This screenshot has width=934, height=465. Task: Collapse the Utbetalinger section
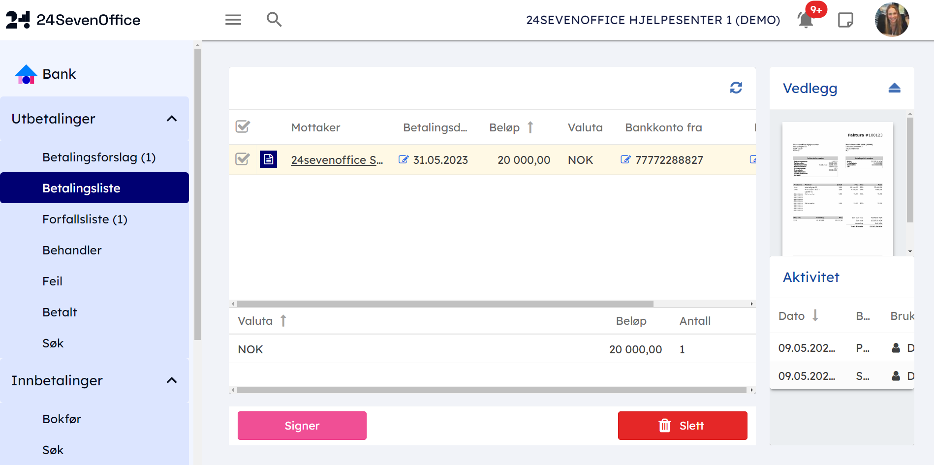coord(172,119)
